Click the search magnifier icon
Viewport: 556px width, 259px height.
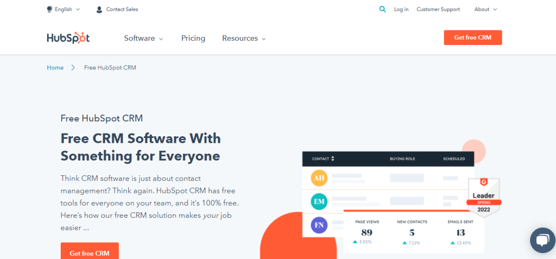(382, 9)
